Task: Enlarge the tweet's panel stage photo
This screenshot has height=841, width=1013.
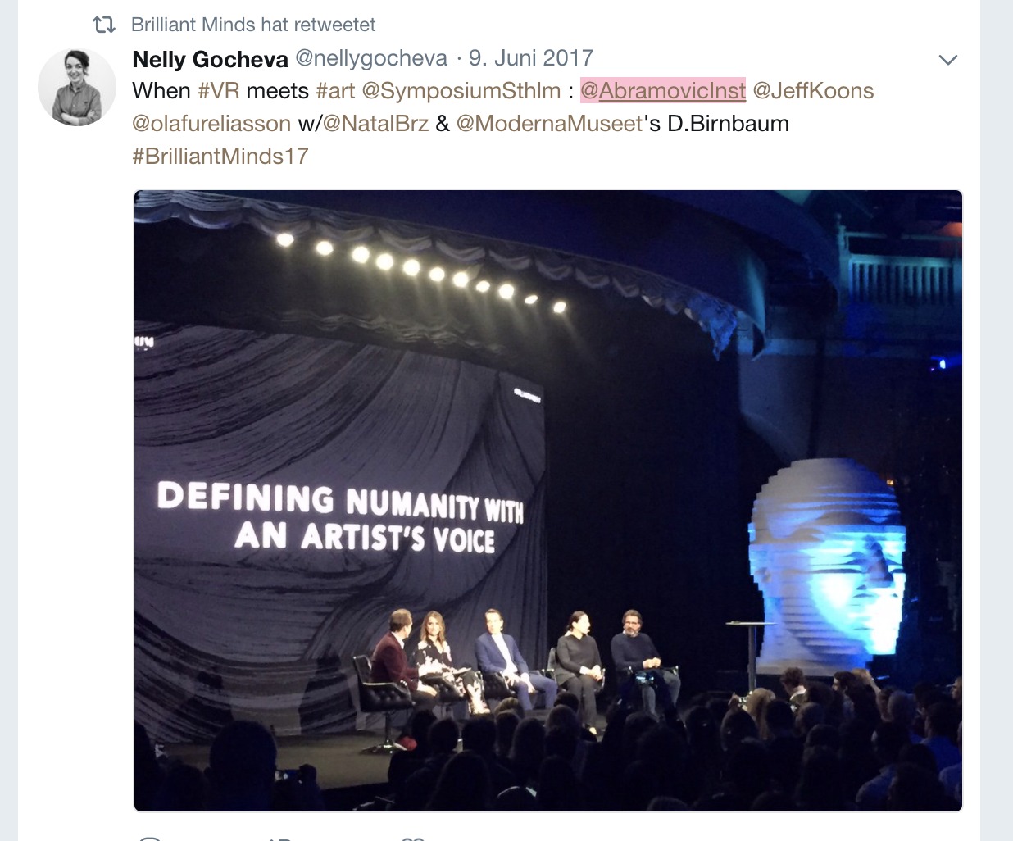Action: (x=547, y=500)
